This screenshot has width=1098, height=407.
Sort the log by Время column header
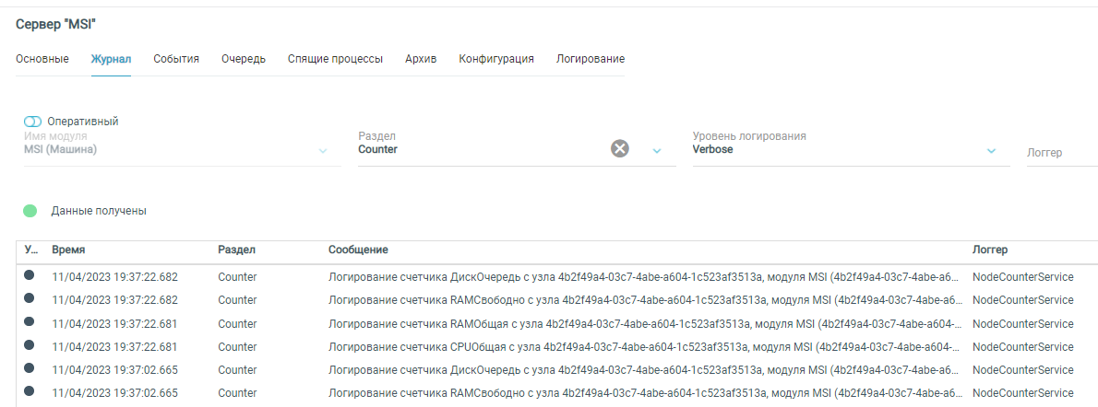68,250
